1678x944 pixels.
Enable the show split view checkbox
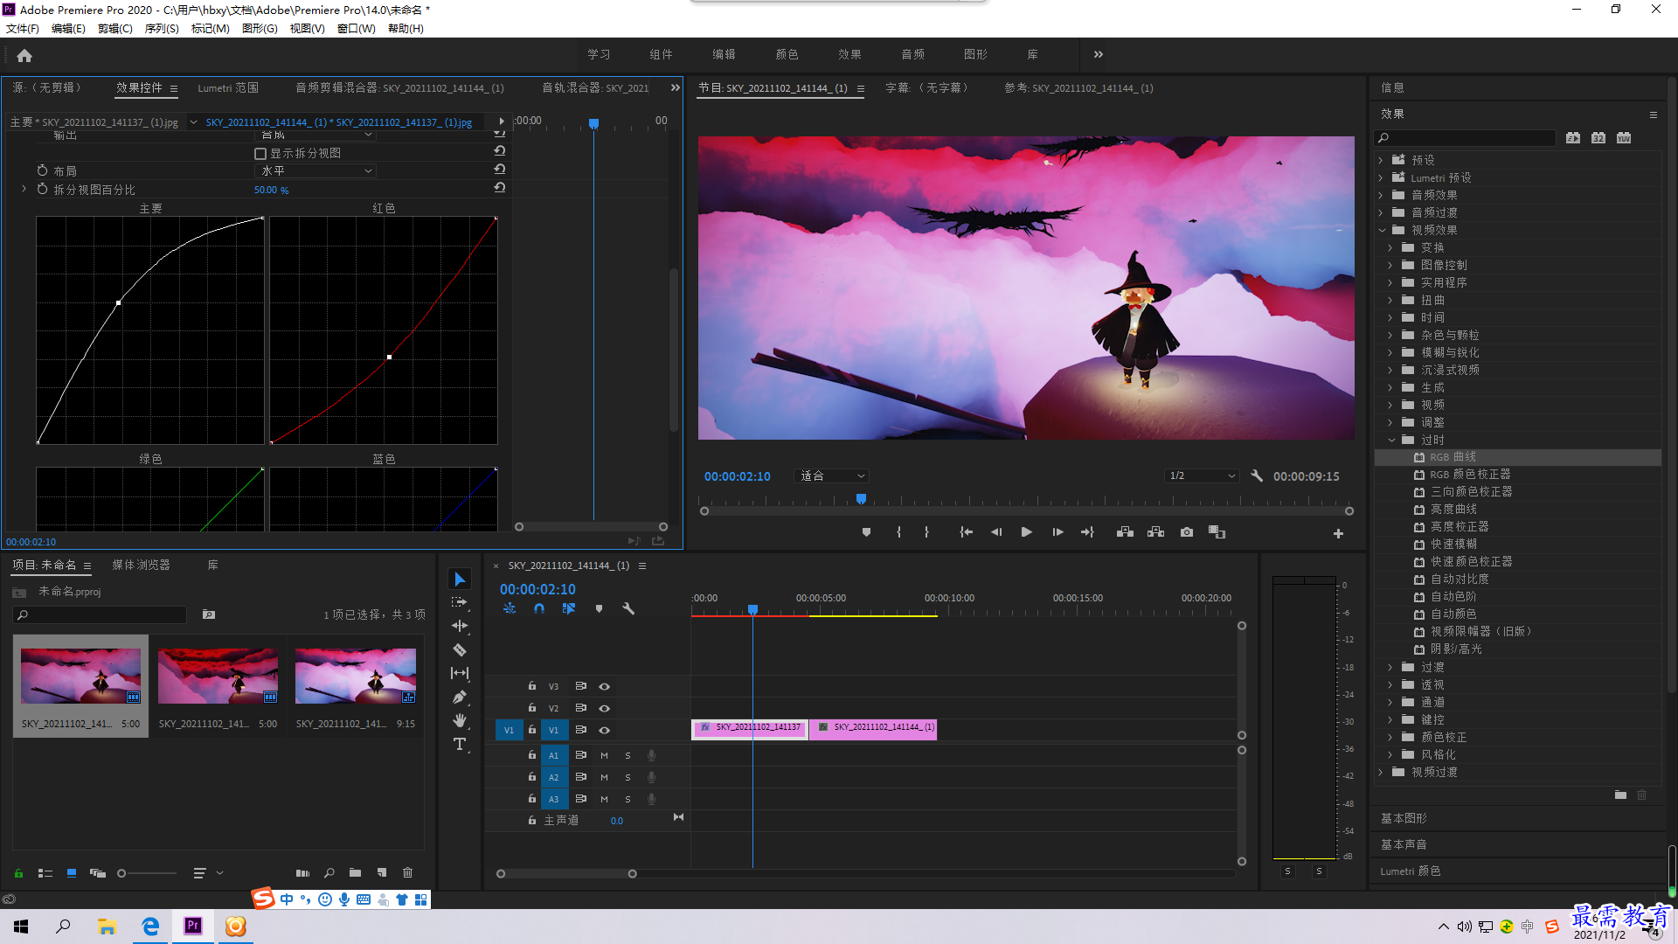pos(260,154)
